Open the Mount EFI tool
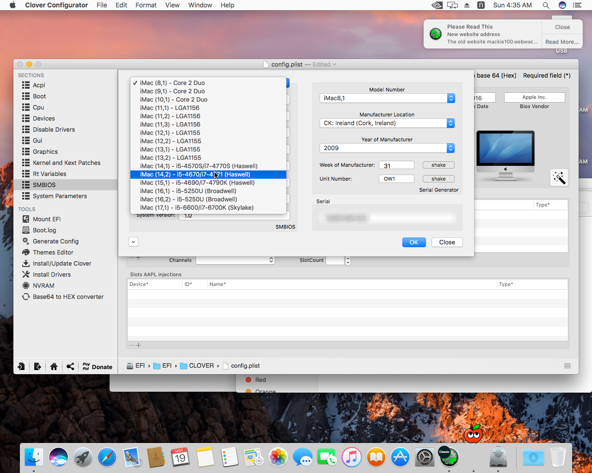The image size is (592, 473). pos(47,219)
